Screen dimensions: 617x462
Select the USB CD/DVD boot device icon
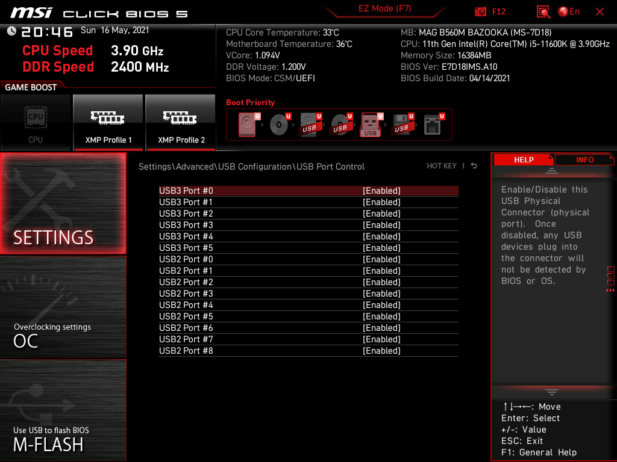pos(341,125)
